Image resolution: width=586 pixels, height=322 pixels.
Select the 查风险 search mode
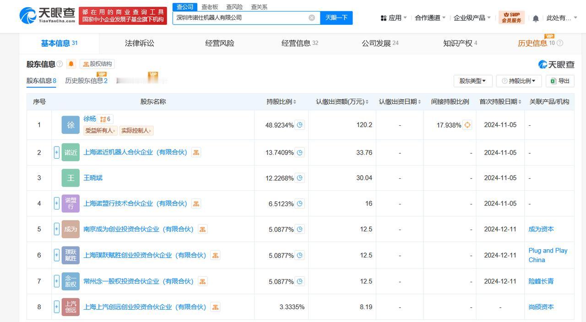pos(234,7)
